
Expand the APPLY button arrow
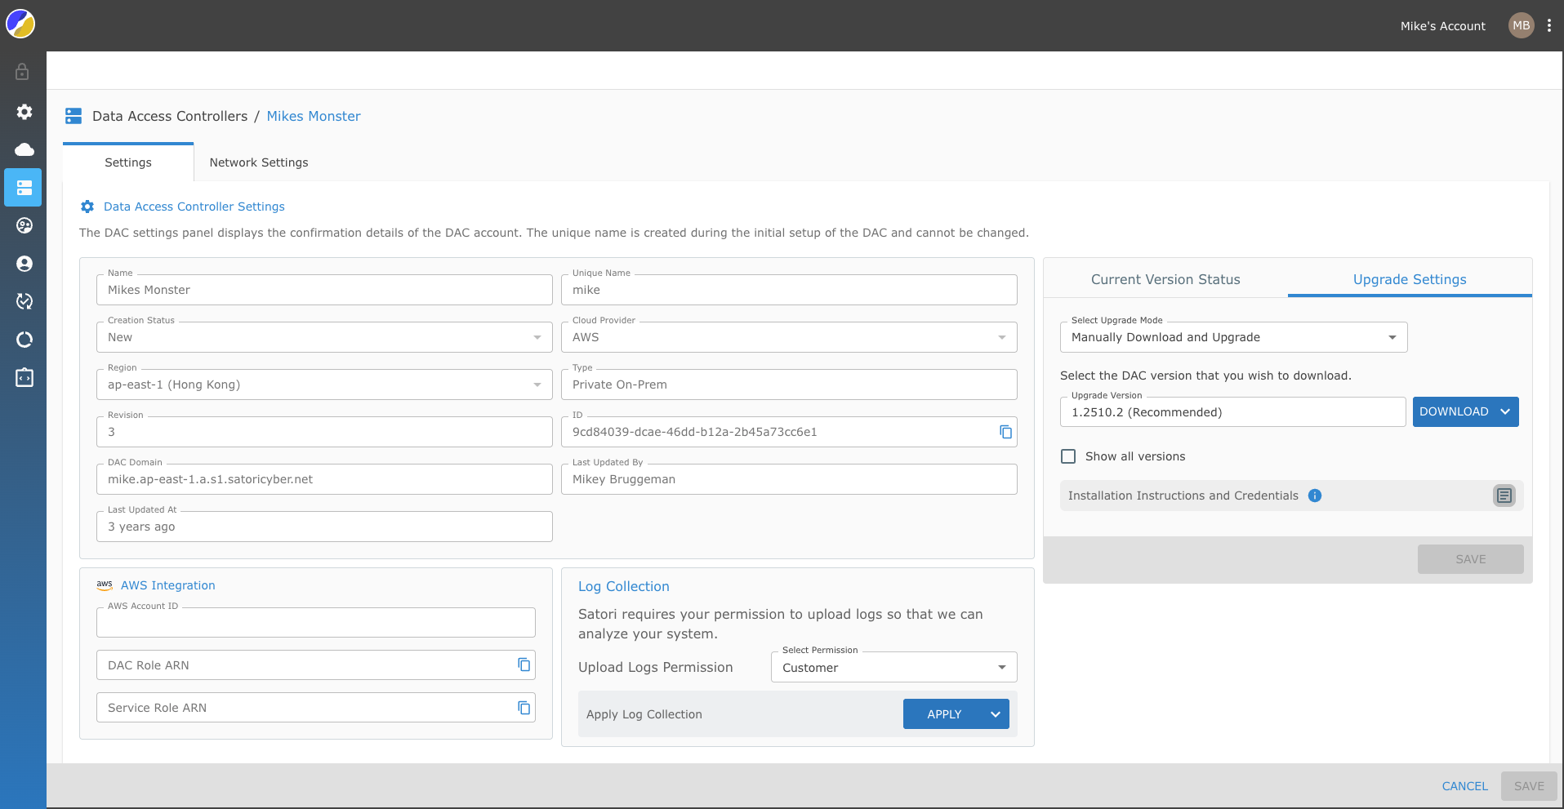coord(996,714)
